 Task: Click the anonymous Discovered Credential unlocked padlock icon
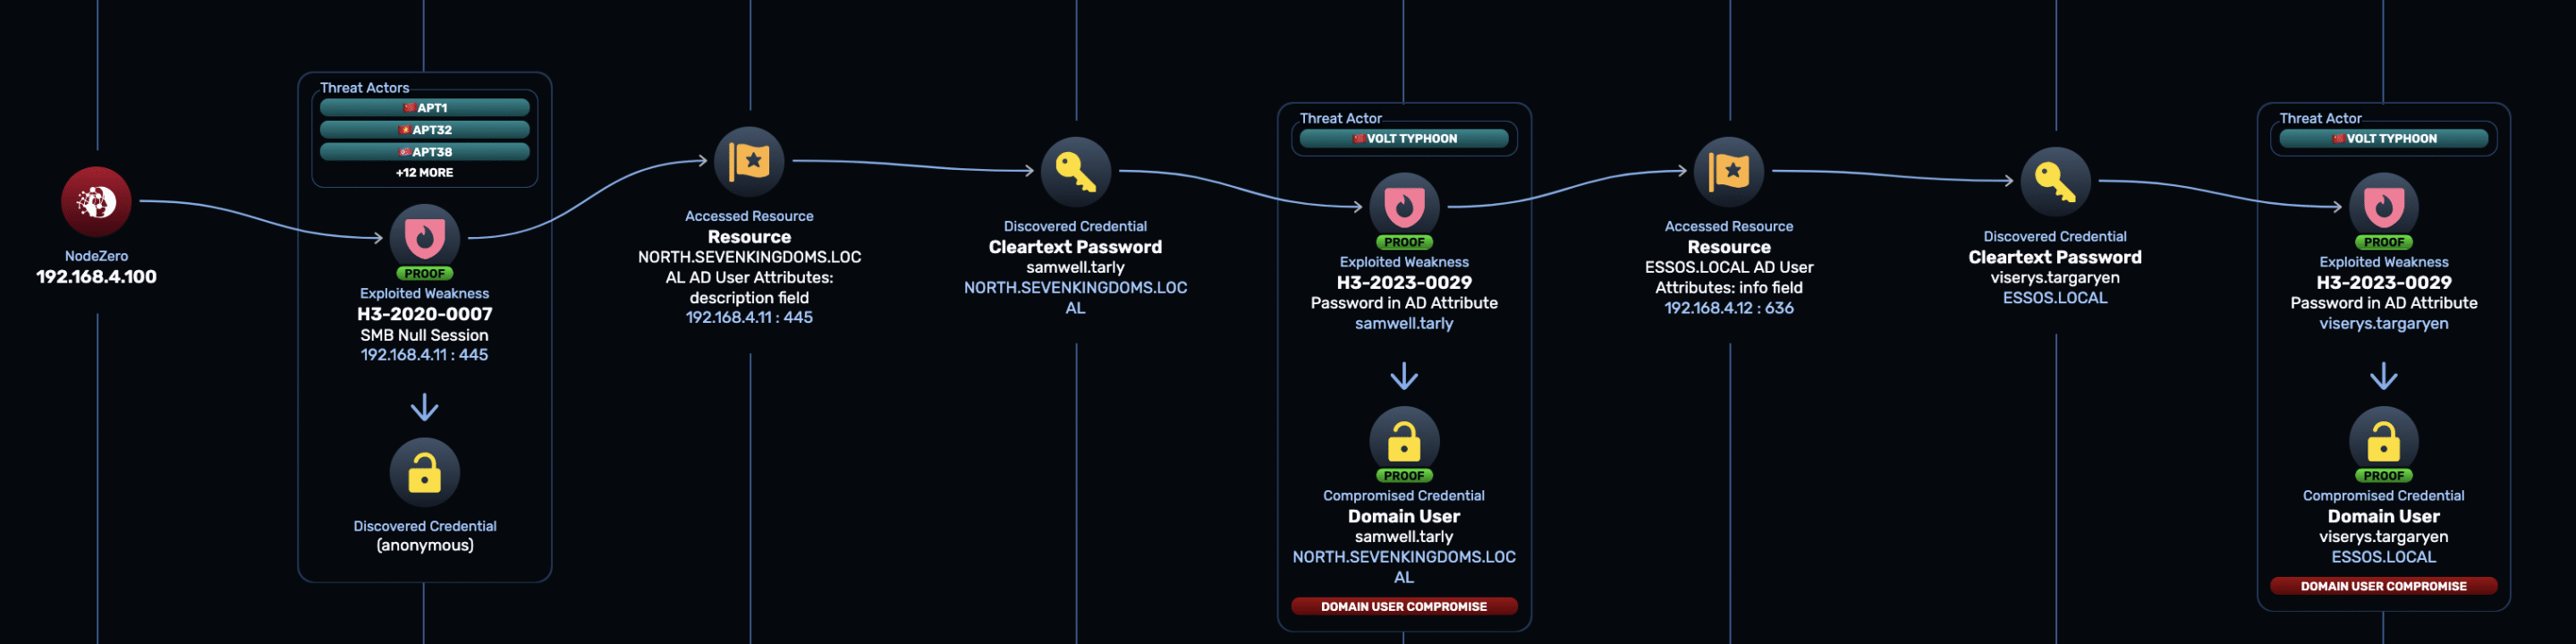[424, 472]
